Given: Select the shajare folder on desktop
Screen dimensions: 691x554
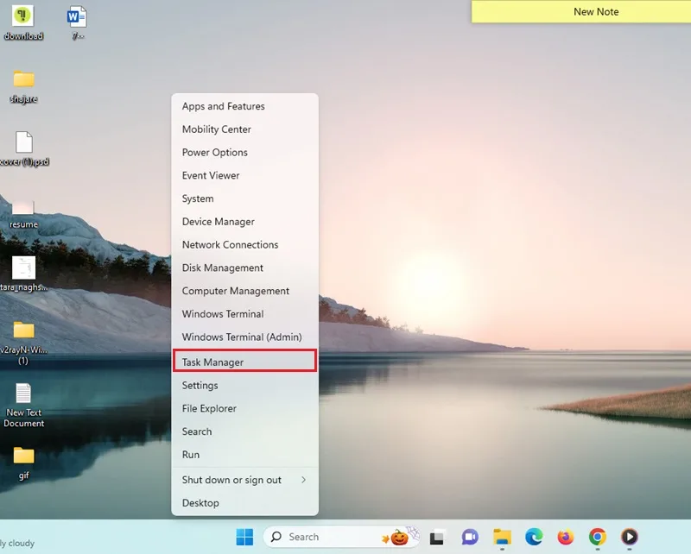Looking at the screenshot, I should [23, 86].
